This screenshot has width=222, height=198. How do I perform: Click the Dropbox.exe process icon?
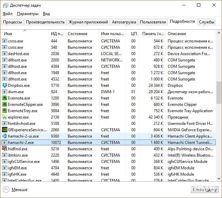click(5, 85)
